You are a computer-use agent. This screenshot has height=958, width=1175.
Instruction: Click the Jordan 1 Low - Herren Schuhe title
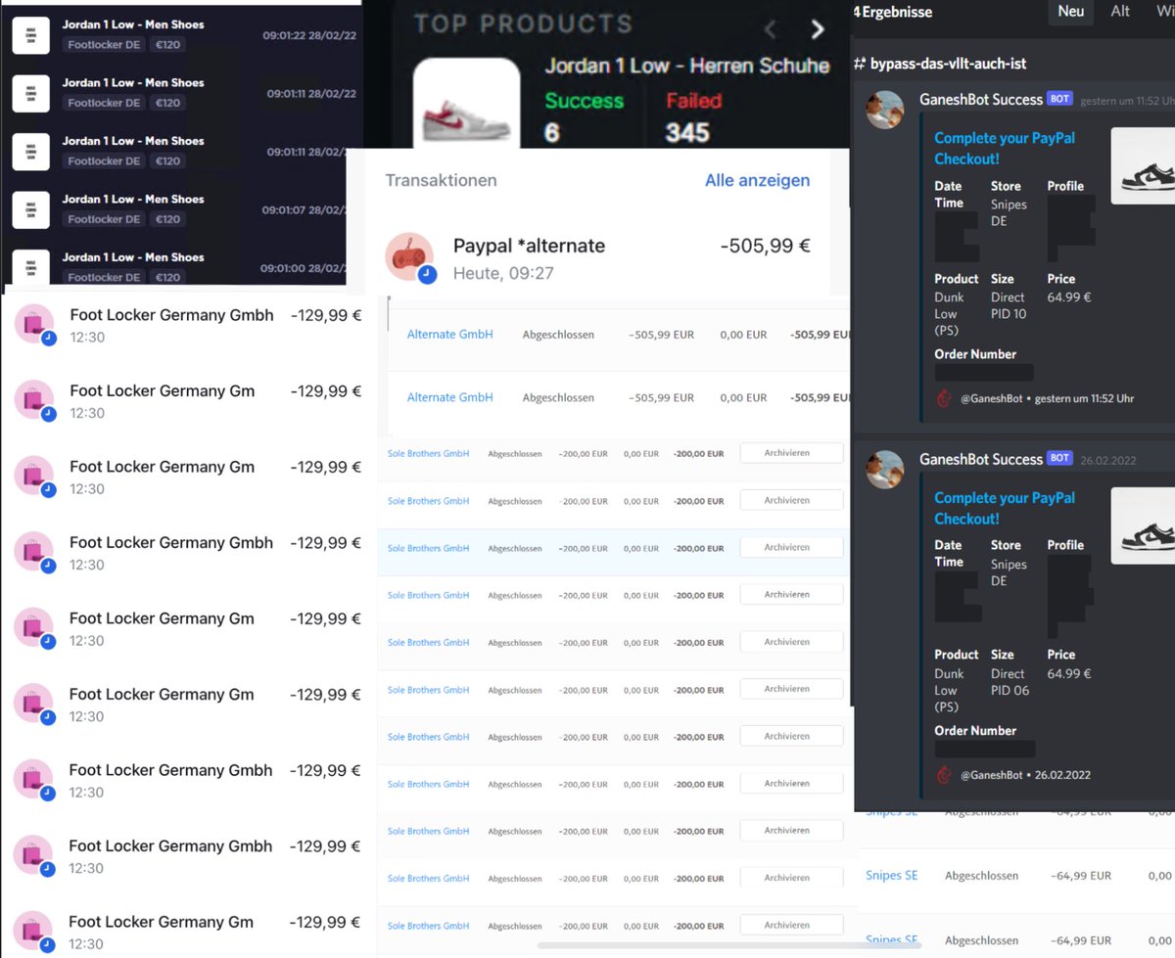click(x=687, y=67)
